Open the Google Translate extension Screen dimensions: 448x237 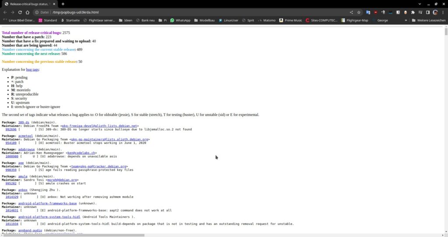(368, 12)
